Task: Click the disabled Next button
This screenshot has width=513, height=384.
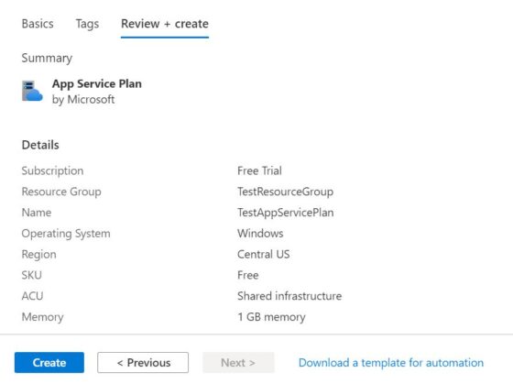Action: point(238,362)
